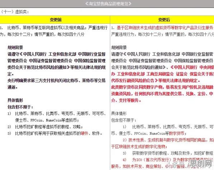The height and width of the screenshot is (170, 214).
Task: Click the 变更后 column header
Action: pos(164,20)
